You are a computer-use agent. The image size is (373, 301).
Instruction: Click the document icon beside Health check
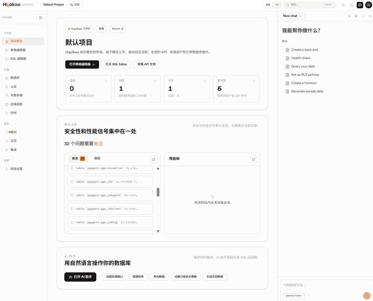288,58
